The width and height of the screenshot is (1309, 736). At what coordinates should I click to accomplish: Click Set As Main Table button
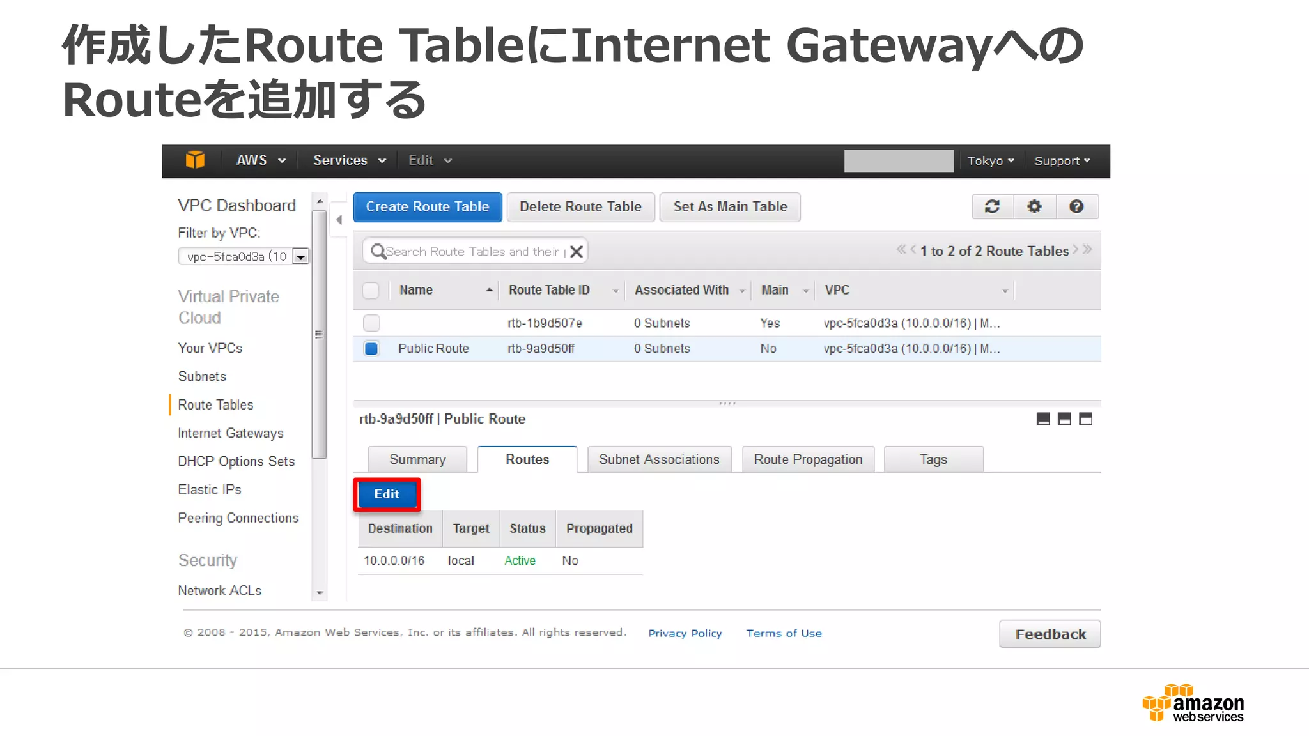[730, 207]
